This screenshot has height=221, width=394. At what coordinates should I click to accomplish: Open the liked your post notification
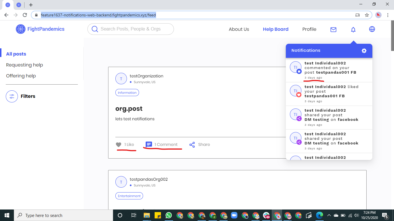pyautogui.click(x=329, y=94)
